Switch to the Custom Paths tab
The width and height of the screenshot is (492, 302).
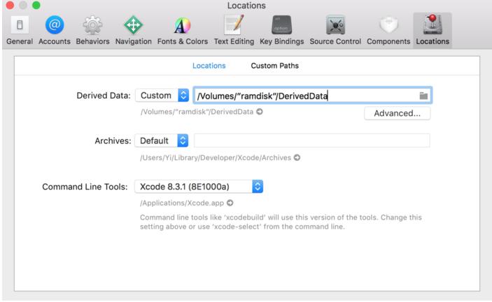click(x=274, y=66)
